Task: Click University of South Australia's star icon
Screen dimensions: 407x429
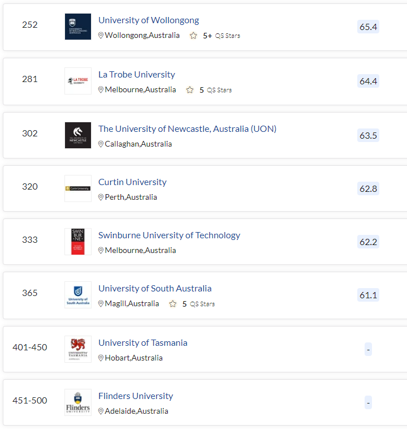Action: (x=173, y=304)
